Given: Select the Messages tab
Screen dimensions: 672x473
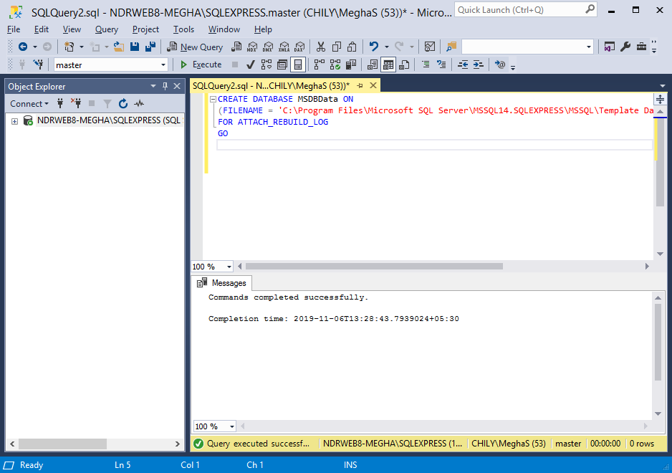Looking at the screenshot, I should coord(221,283).
